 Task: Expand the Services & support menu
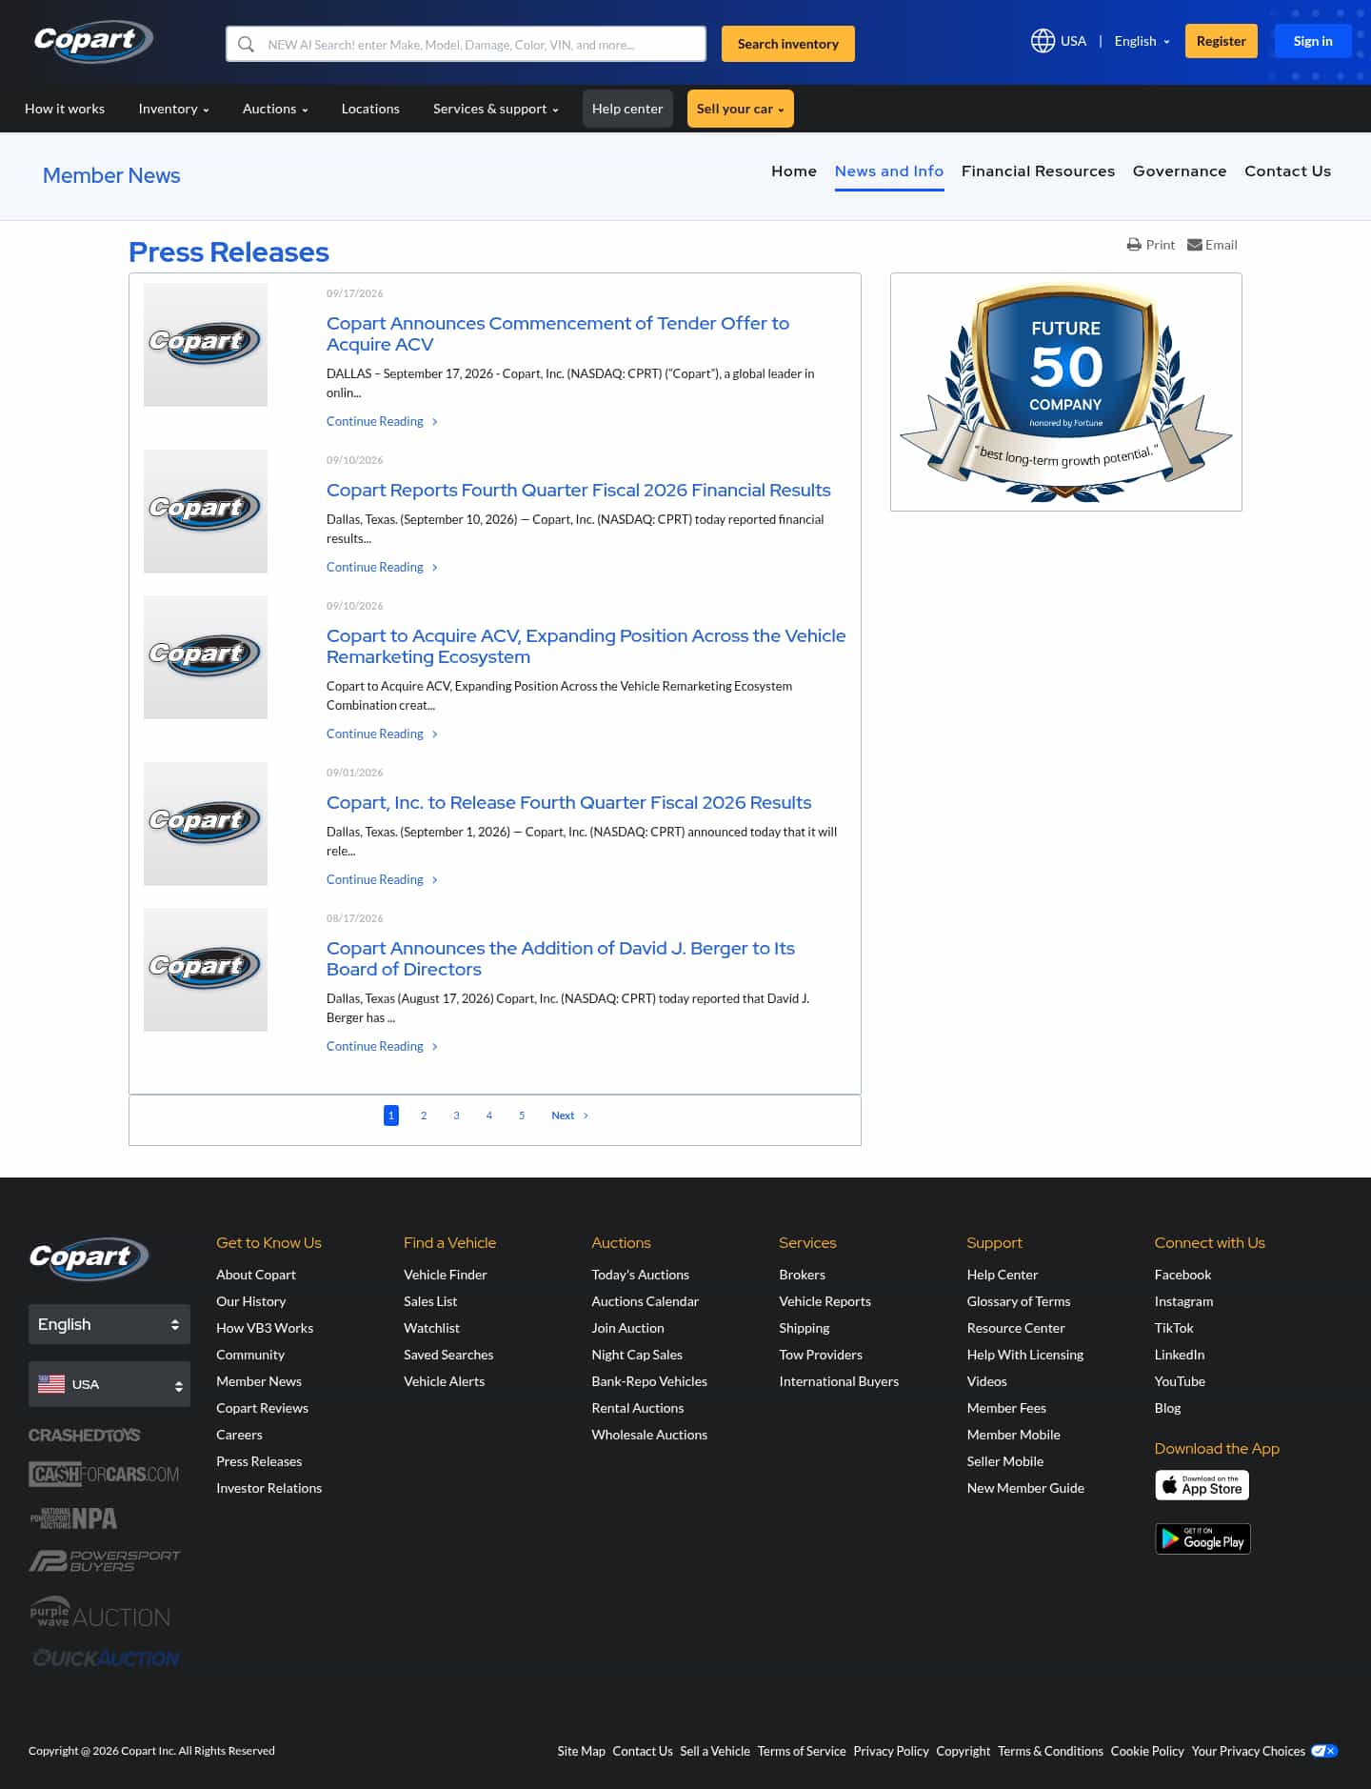(495, 109)
